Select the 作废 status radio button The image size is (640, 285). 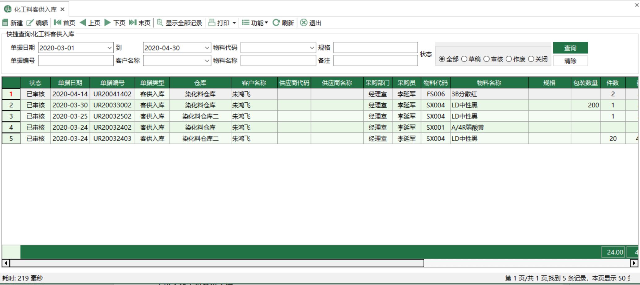pos(509,59)
